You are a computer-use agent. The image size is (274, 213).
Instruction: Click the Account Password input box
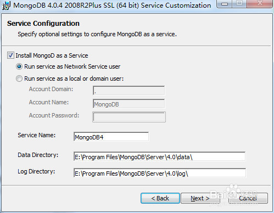coord(129,117)
